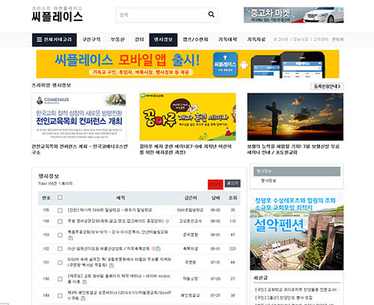Select the 행사정보 menu tab
Viewport: 374px width, 305px height.
163,40
